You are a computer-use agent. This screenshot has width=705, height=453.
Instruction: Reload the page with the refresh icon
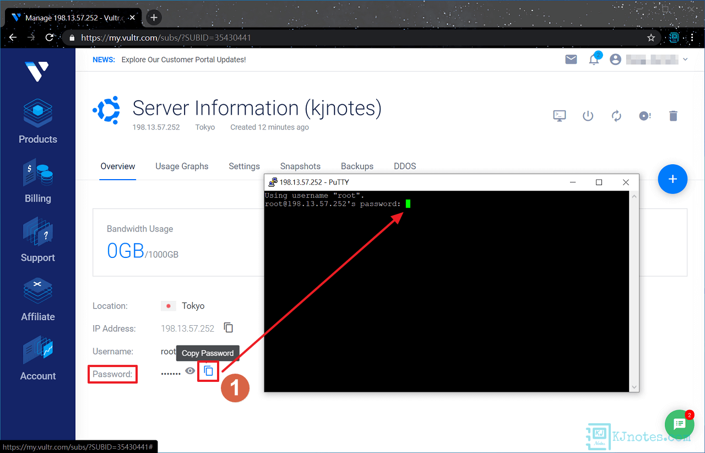tap(49, 37)
